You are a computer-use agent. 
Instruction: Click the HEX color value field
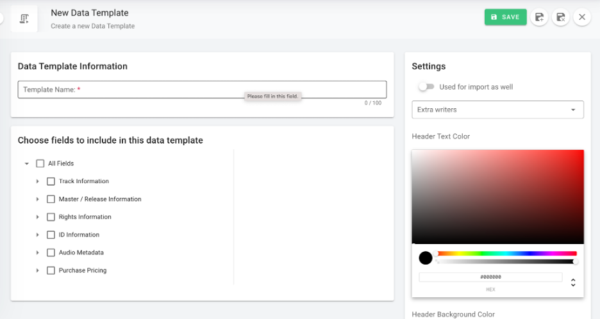point(490,277)
